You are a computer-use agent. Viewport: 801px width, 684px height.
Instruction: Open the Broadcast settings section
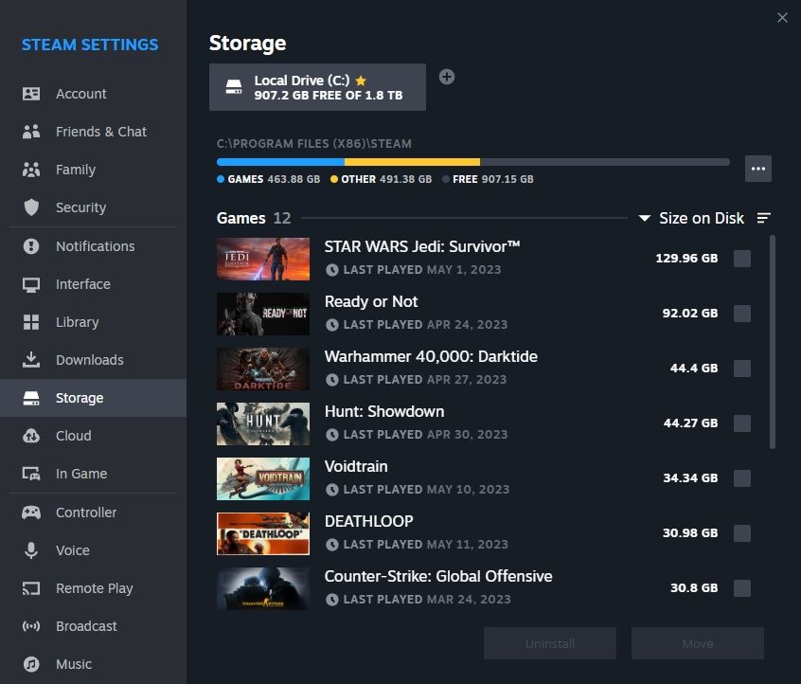point(88,626)
